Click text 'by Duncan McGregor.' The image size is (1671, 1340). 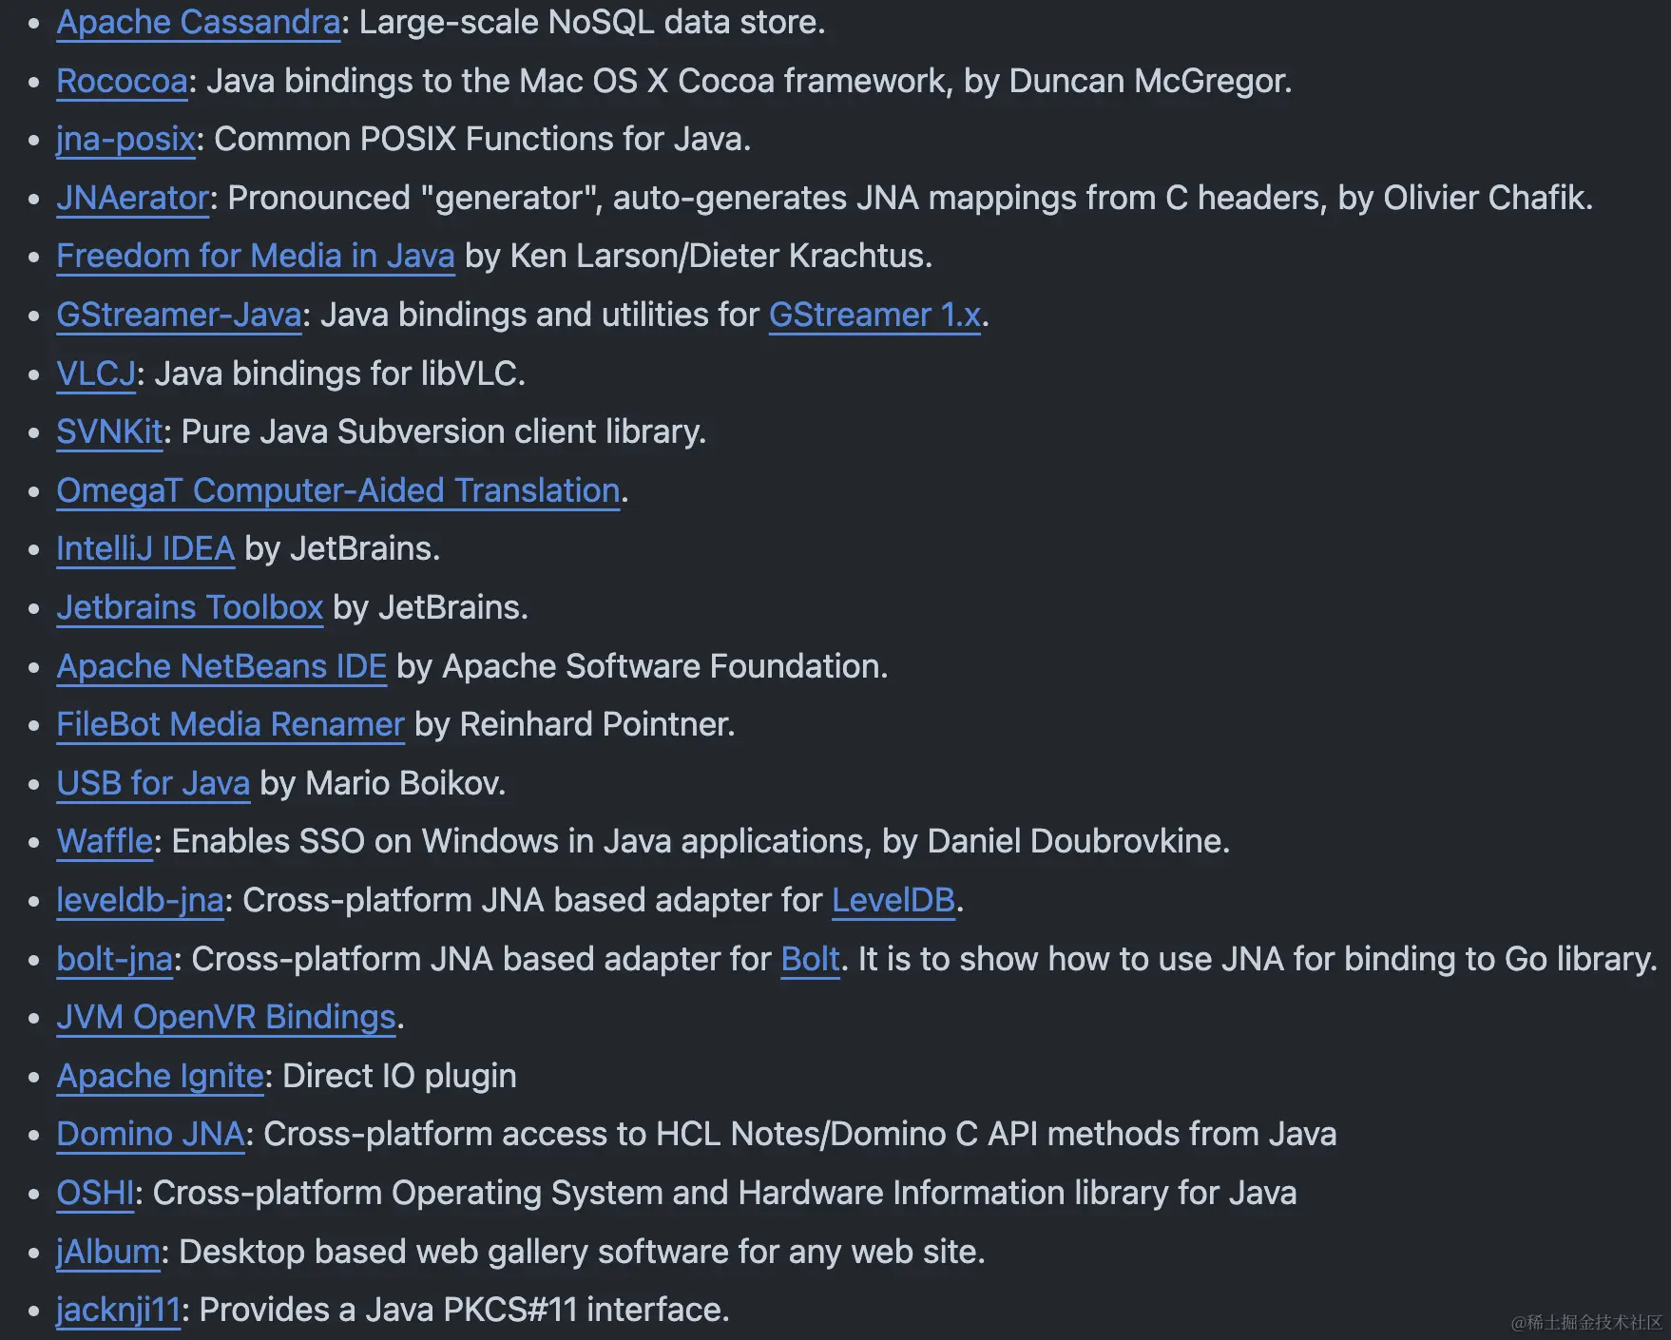point(1128,81)
